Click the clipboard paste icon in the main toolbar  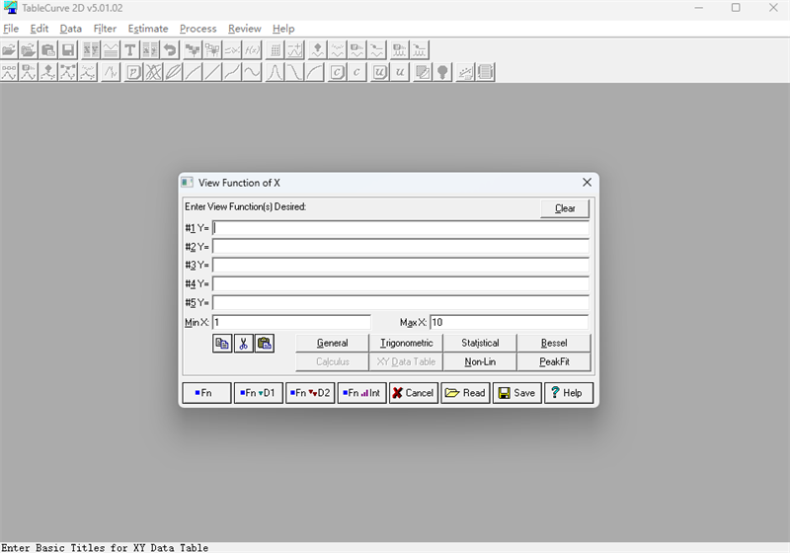point(47,49)
